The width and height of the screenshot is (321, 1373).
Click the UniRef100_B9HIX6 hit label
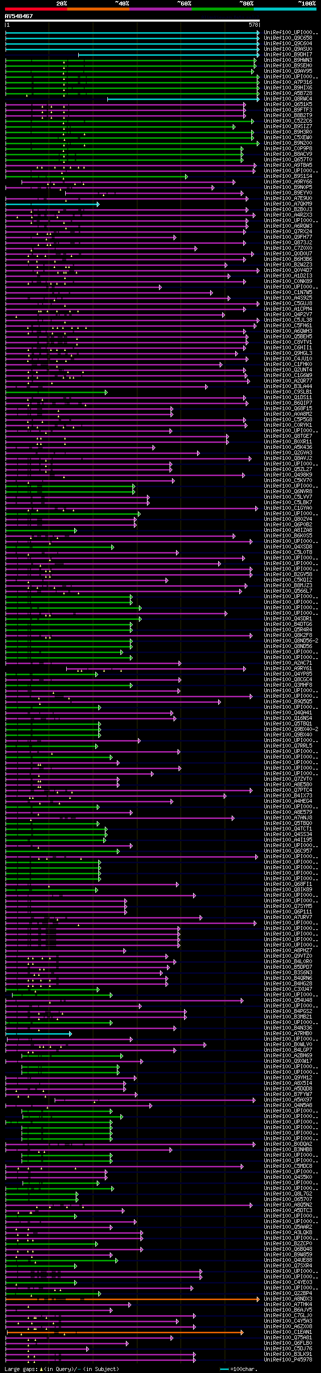coord(288,88)
